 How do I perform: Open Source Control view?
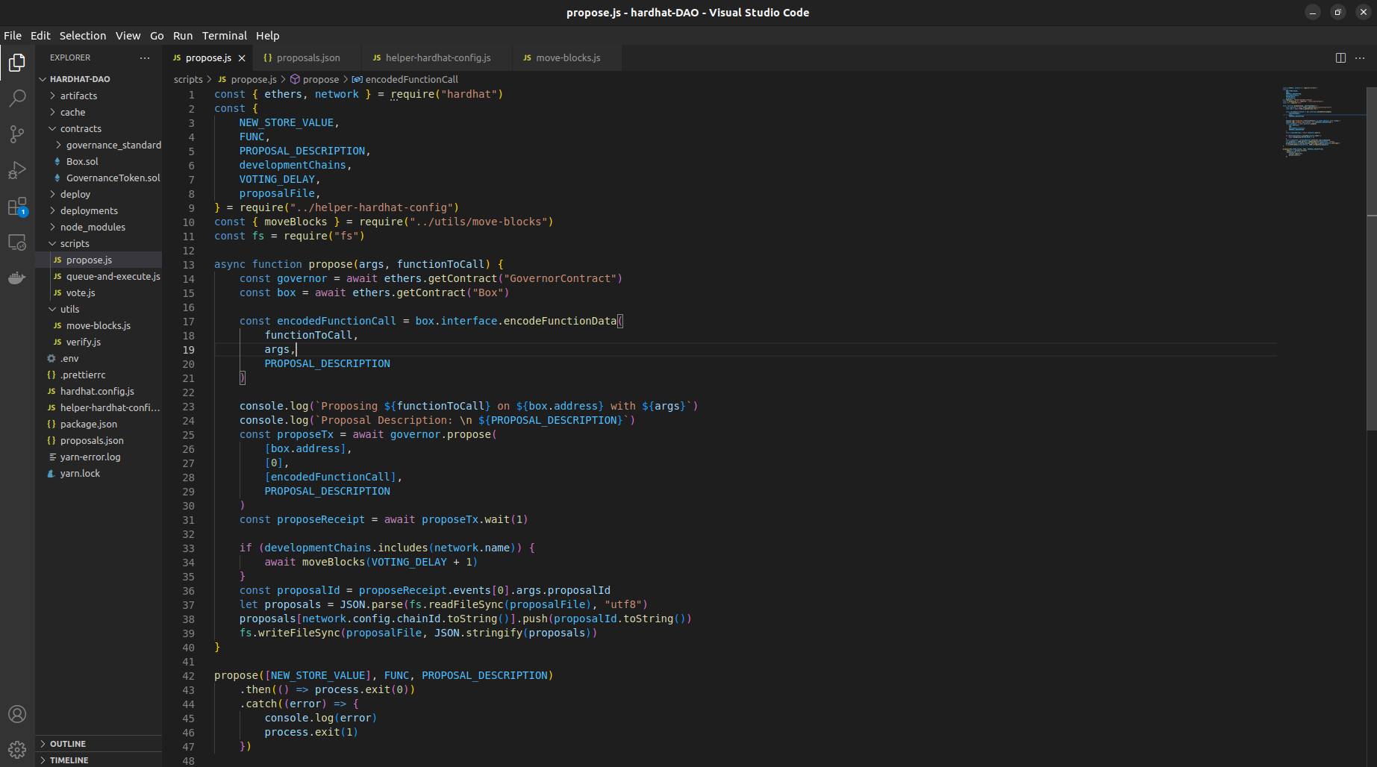[17, 134]
